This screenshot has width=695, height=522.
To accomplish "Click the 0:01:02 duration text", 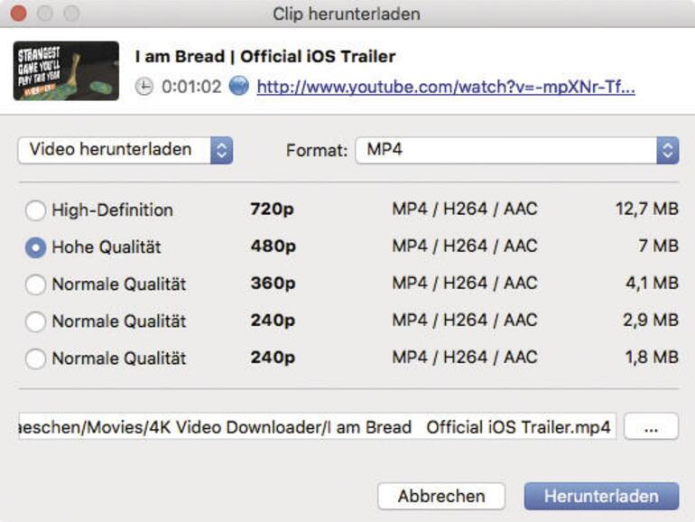I will (x=191, y=88).
